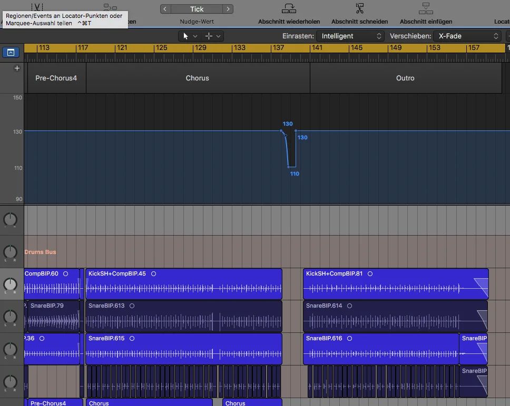Adjust the knob on the SnareBIP.615 track

coord(10,349)
